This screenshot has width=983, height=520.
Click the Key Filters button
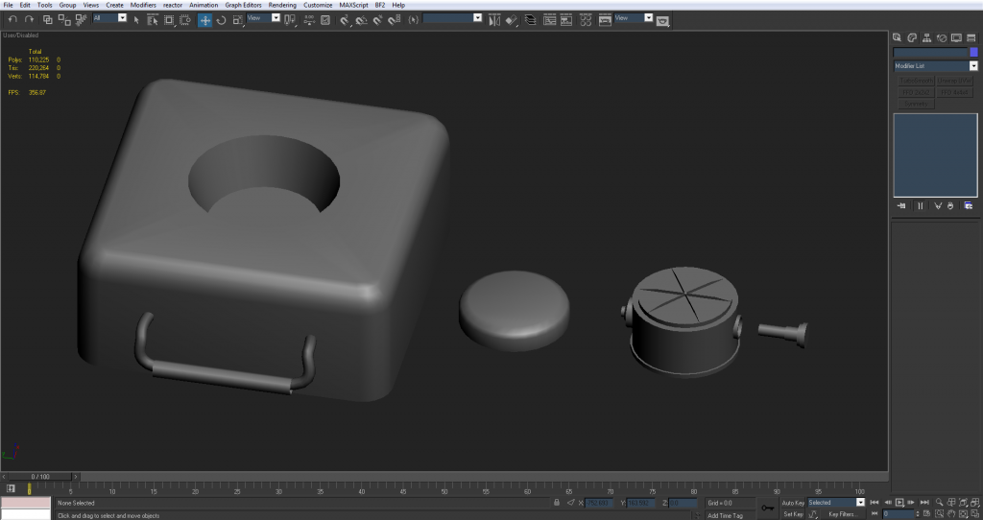(x=842, y=514)
